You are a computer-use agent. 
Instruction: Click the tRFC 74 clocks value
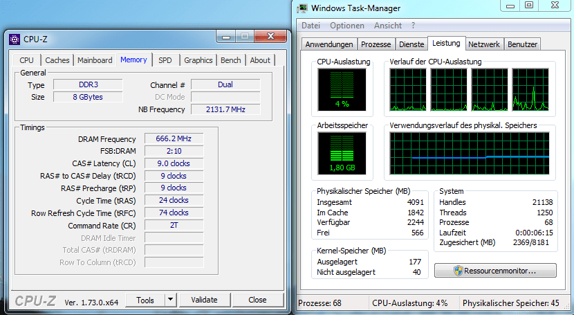click(x=174, y=213)
